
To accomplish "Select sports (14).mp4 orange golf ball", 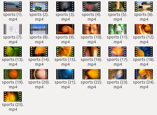I will tap(39, 52).
